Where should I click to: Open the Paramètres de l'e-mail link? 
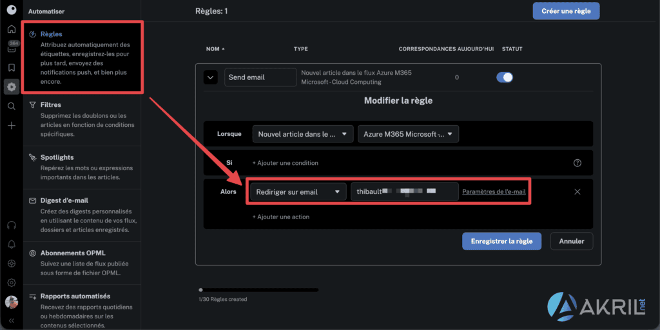pos(494,192)
